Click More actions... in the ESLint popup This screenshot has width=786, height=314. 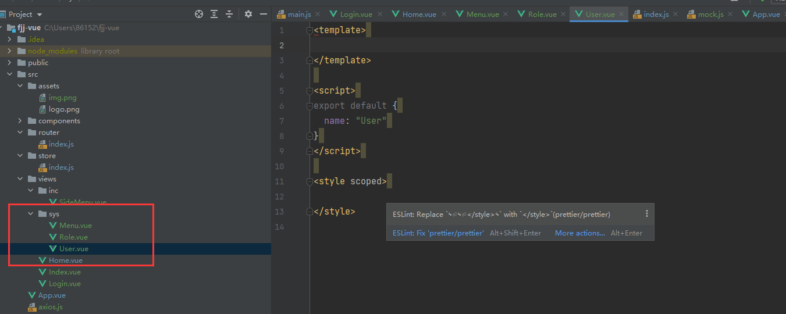[580, 233]
